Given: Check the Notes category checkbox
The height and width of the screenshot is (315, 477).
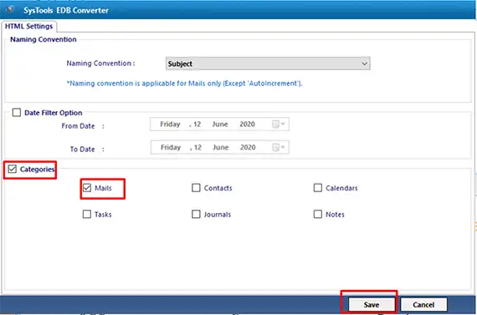Looking at the screenshot, I should (x=318, y=214).
